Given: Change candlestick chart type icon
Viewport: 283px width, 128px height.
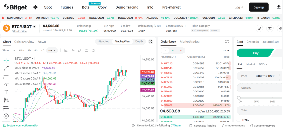Looking at the screenshot, I should tap(73, 51).
